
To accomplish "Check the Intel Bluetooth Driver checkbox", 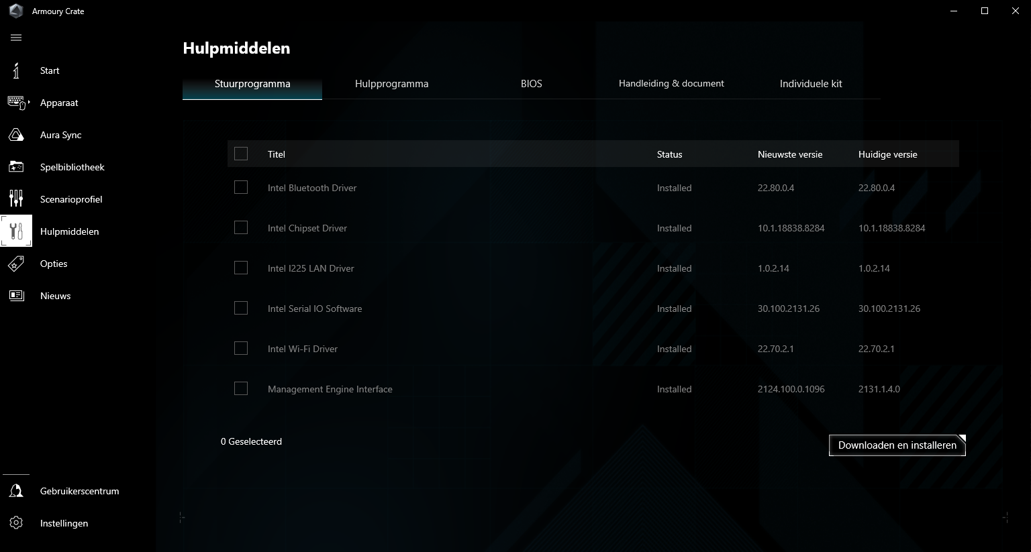I will [241, 188].
